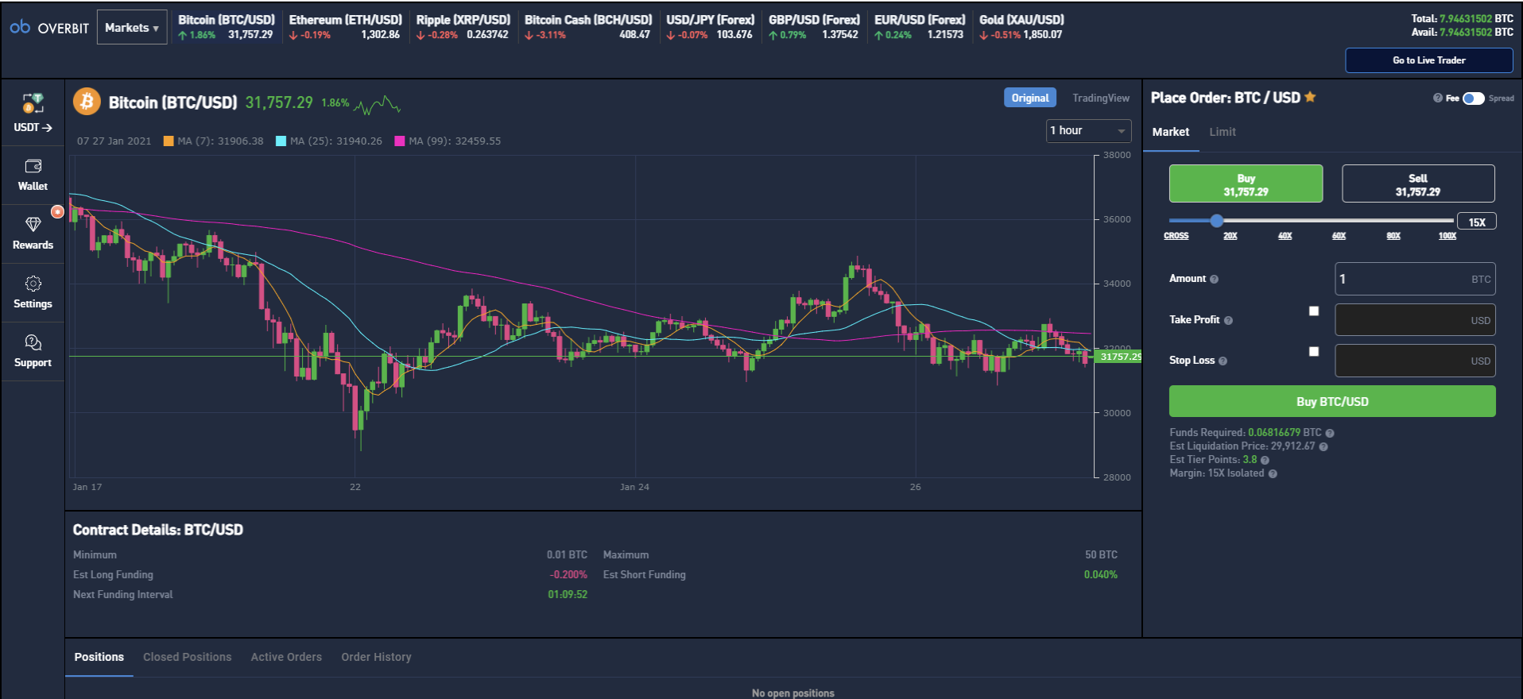Select the Buy 31,757.29 side button
Image resolution: width=1523 pixels, height=699 pixels.
(x=1246, y=184)
